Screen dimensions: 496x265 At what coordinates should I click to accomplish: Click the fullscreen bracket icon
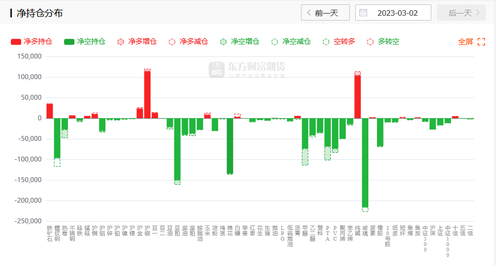481,42
